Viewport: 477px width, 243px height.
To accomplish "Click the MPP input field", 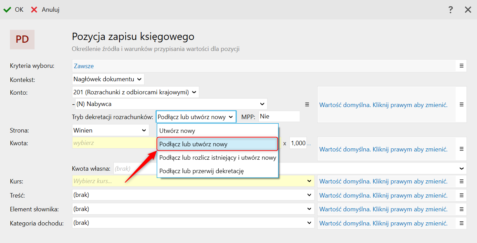I will click(279, 116).
